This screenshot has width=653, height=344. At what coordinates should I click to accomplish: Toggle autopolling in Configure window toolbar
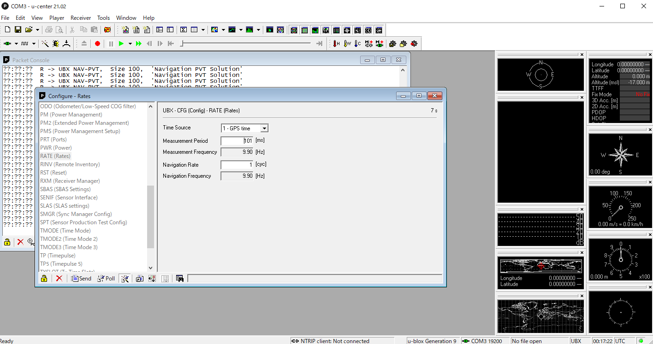[x=125, y=278]
